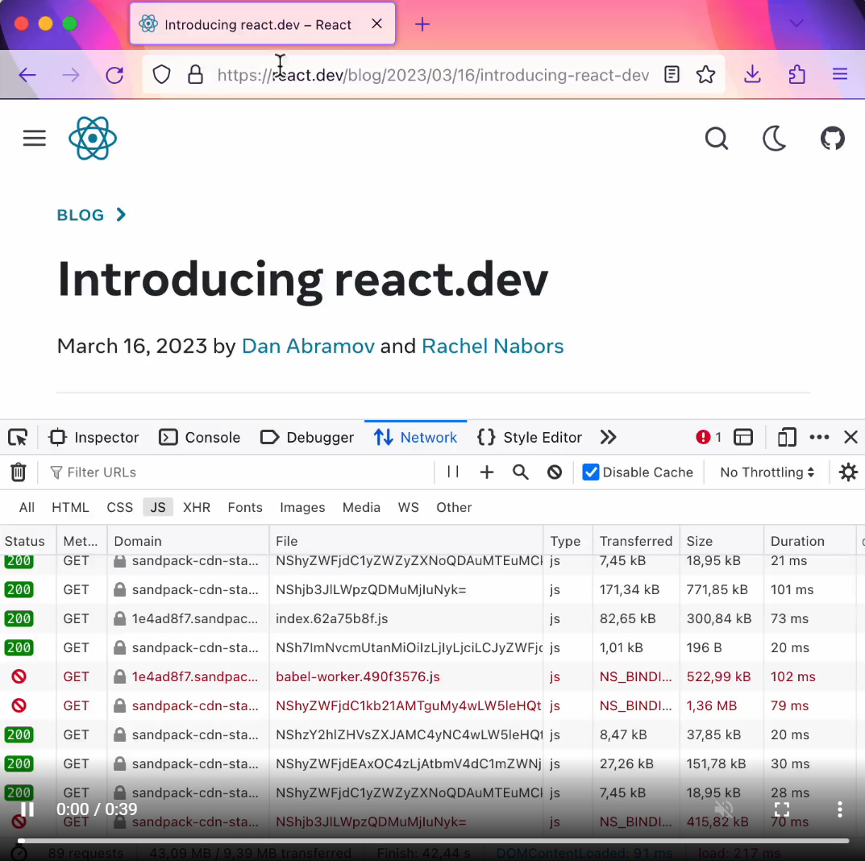Uncheck the Disable Cache checkbox
Screen dimensions: 865x861
click(591, 472)
